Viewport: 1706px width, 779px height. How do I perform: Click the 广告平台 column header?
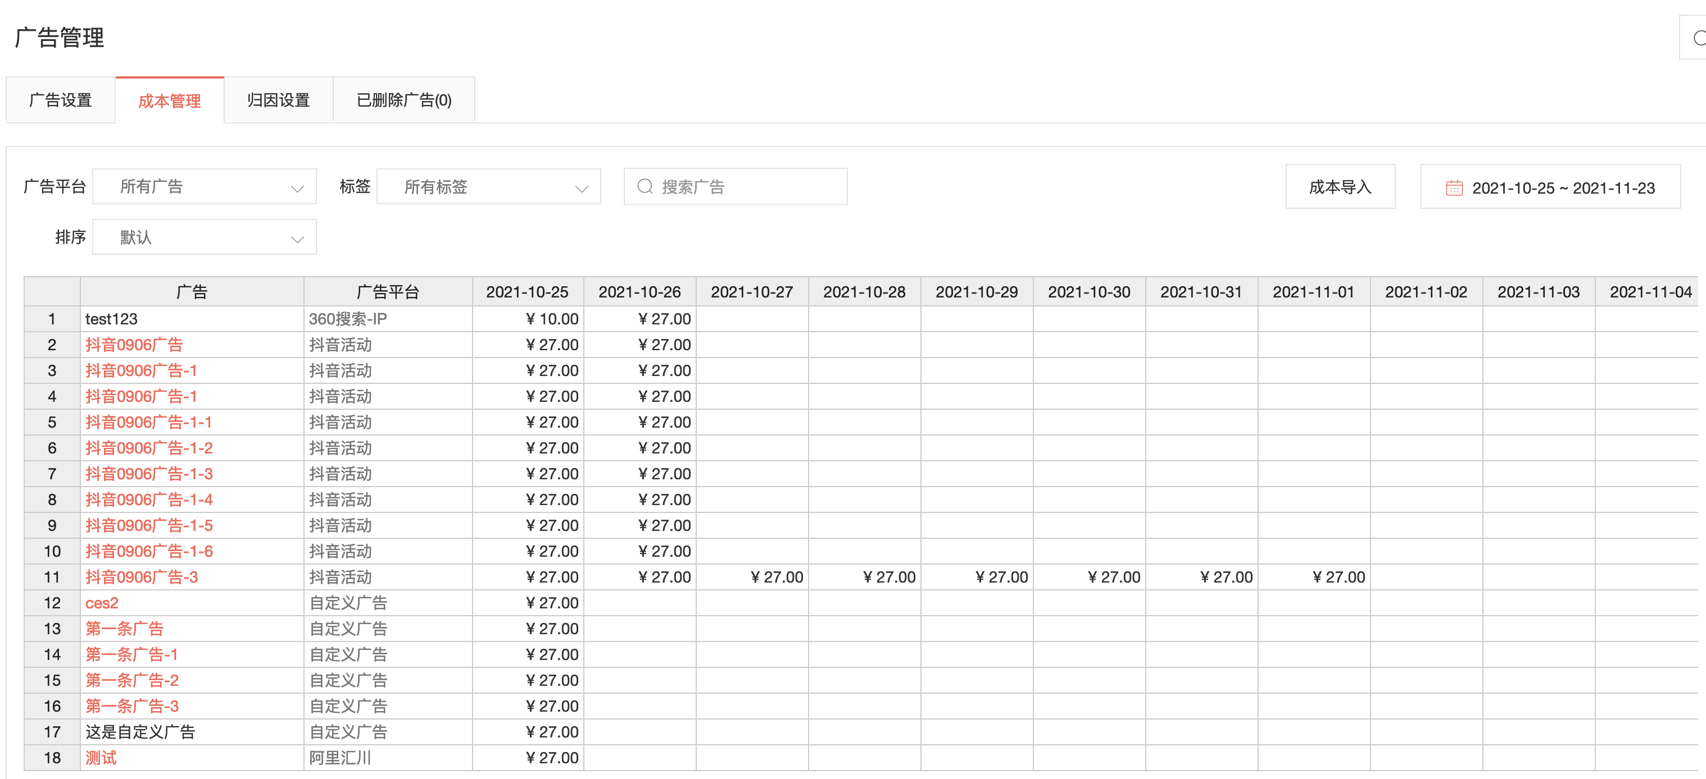coord(387,292)
